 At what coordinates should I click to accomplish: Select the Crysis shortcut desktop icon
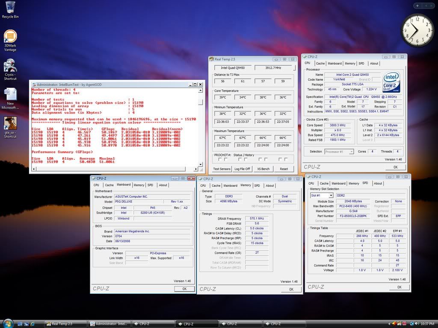coord(10,70)
